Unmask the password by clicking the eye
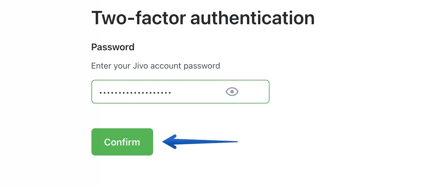The height and width of the screenshot is (188, 425). point(232,92)
